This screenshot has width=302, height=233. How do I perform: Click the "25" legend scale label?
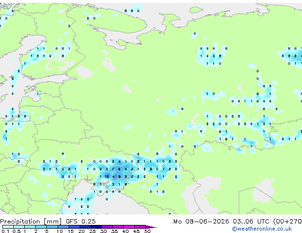(x=92, y=231)
